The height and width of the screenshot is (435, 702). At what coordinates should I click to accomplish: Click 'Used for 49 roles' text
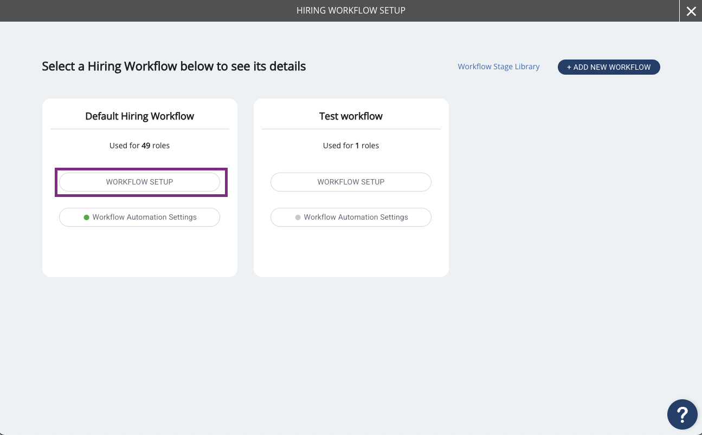point(139,146)
